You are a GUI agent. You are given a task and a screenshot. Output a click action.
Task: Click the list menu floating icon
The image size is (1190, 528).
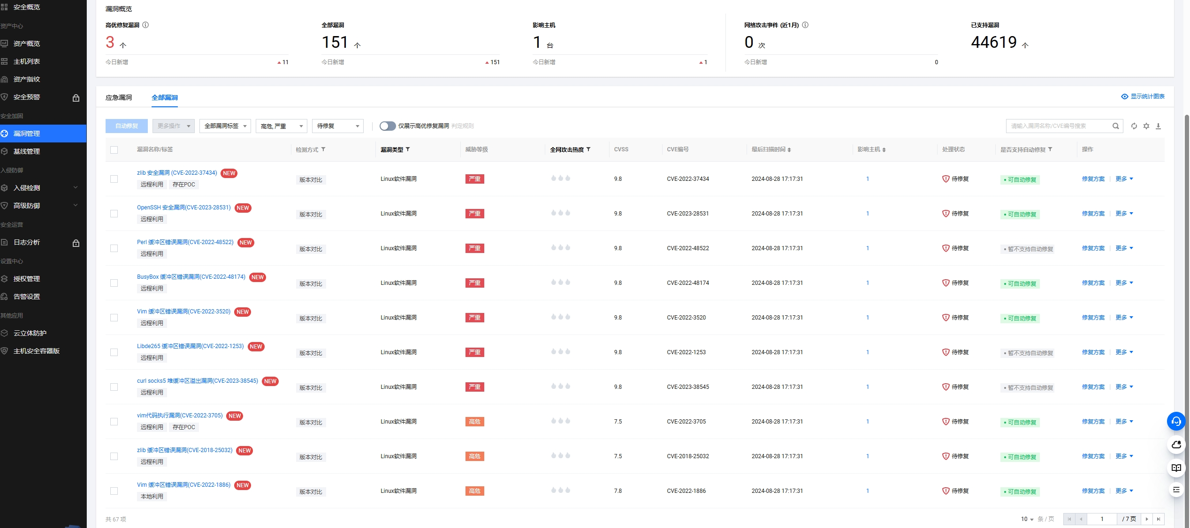pyautogui.click(x=1176, y=490)
